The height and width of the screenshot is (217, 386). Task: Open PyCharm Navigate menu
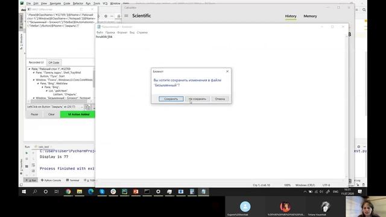click(x=55, y=4)
